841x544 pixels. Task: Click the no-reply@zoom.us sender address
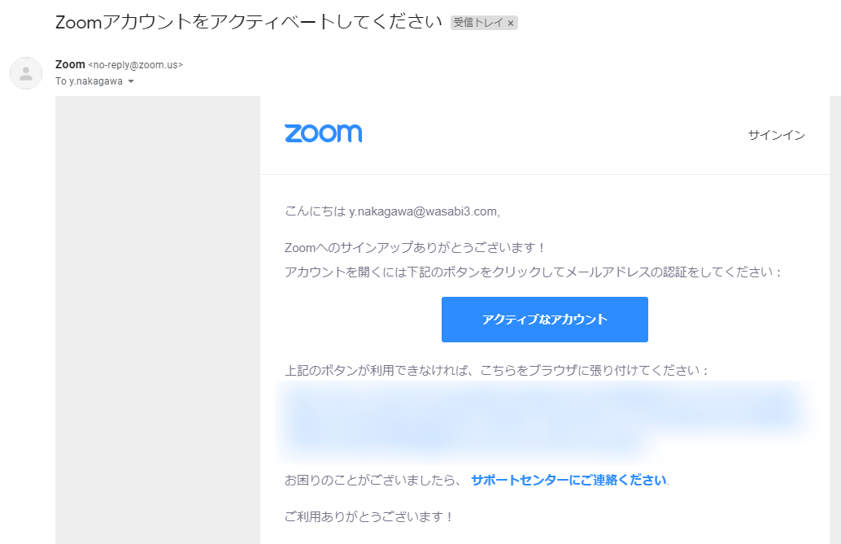tap(136, 65)
